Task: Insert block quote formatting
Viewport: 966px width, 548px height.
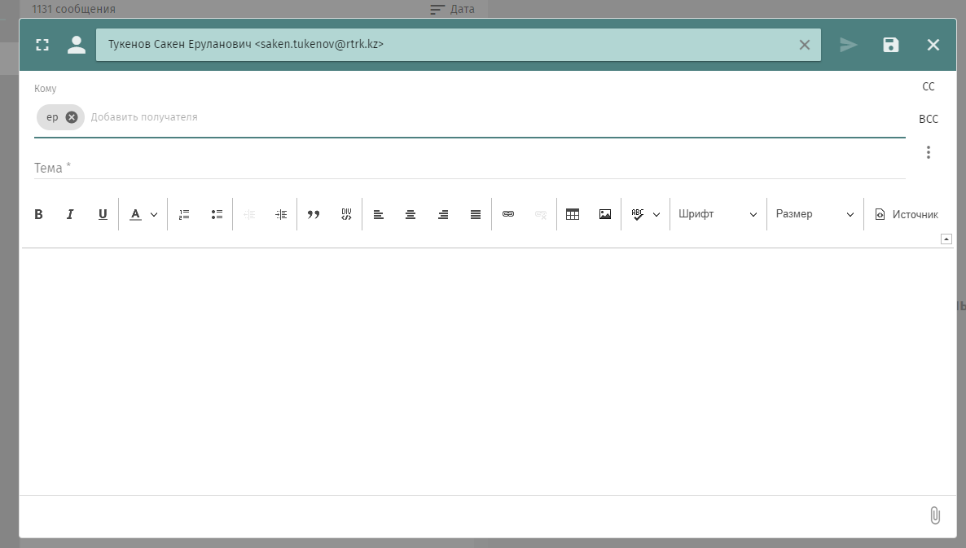Action: coord(314,214)
